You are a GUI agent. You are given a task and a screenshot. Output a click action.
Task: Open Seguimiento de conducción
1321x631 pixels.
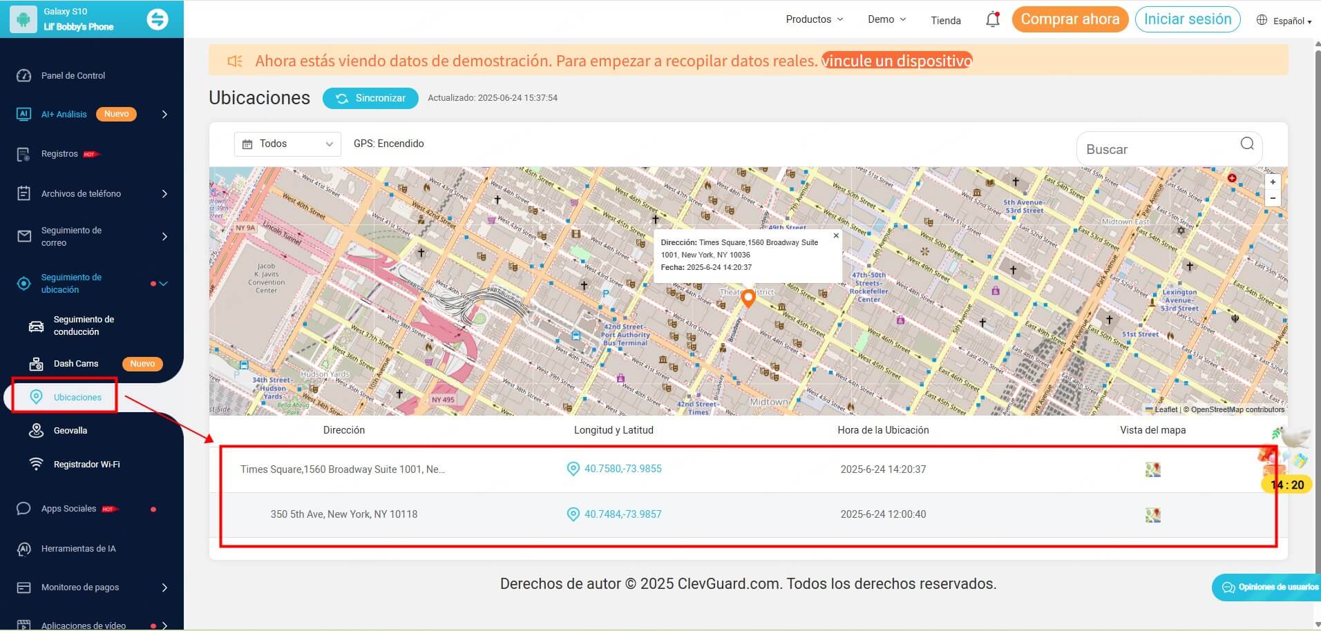(x=84, y=325)
